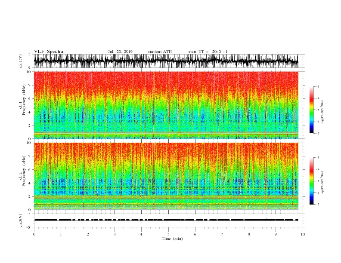Screen dimensions: 341x263
Task: Click the "-5" tick on ch.3(V) axis
Action: (29, 227)
